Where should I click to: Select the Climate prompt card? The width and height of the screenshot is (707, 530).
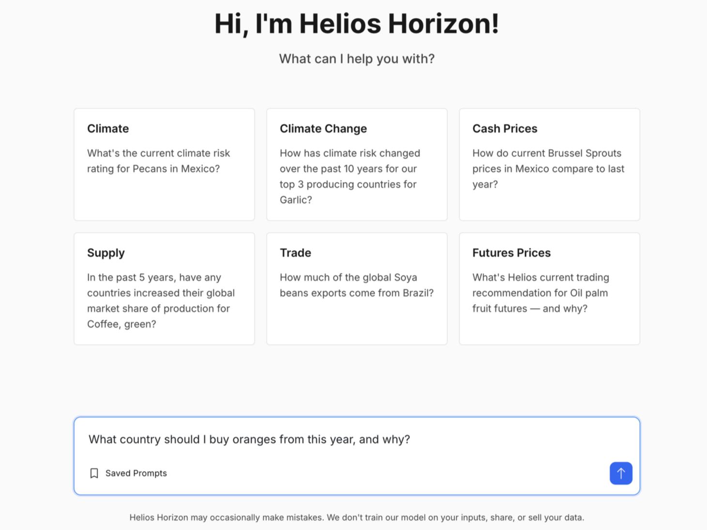pyautogui.click(x=164, y=164)
